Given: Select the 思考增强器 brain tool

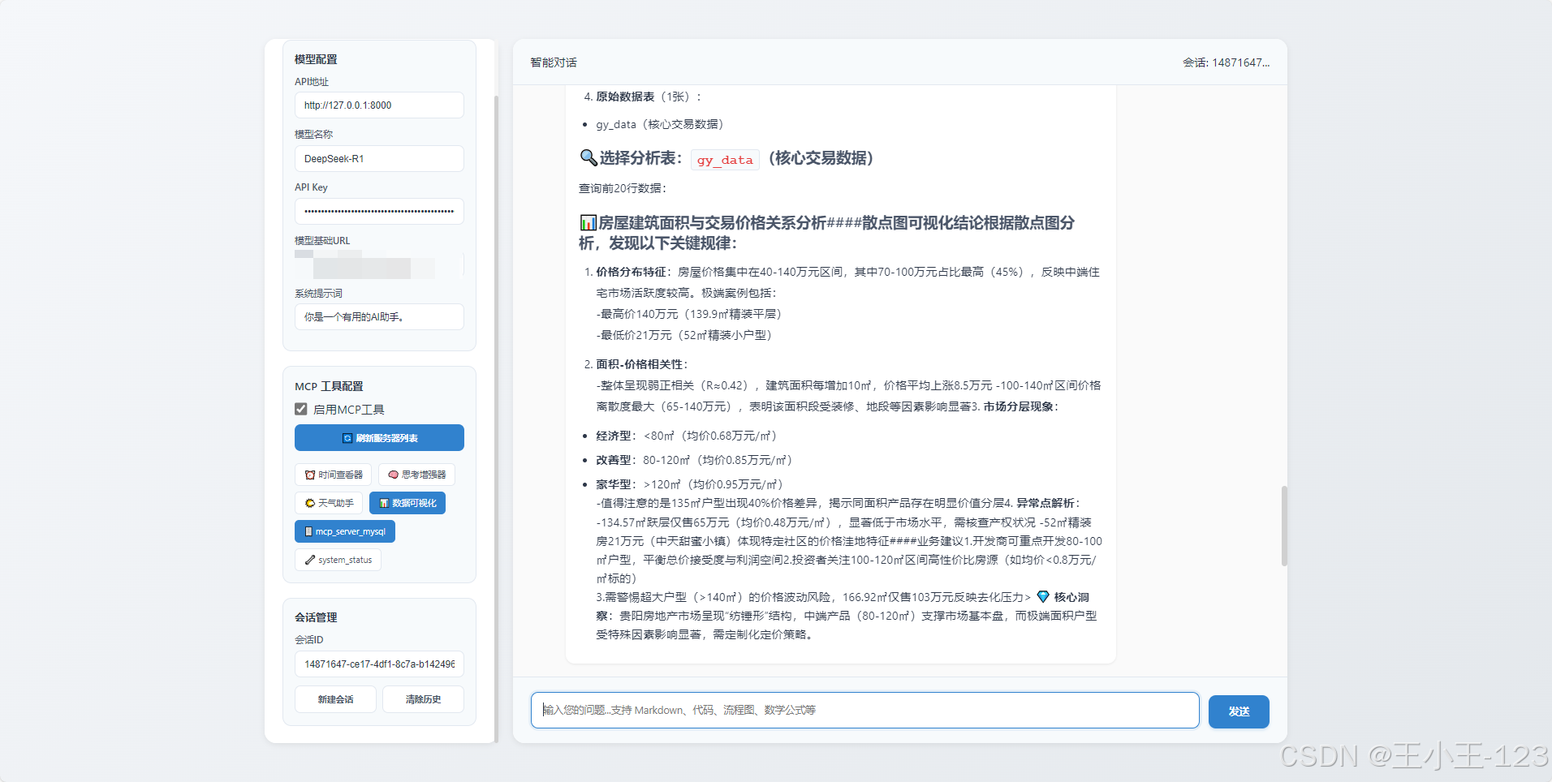Looking at the screenshot, I should coord(416,475).
